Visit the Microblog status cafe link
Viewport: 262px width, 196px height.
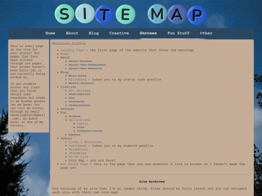pyautogui.click(x=77, y=79)
